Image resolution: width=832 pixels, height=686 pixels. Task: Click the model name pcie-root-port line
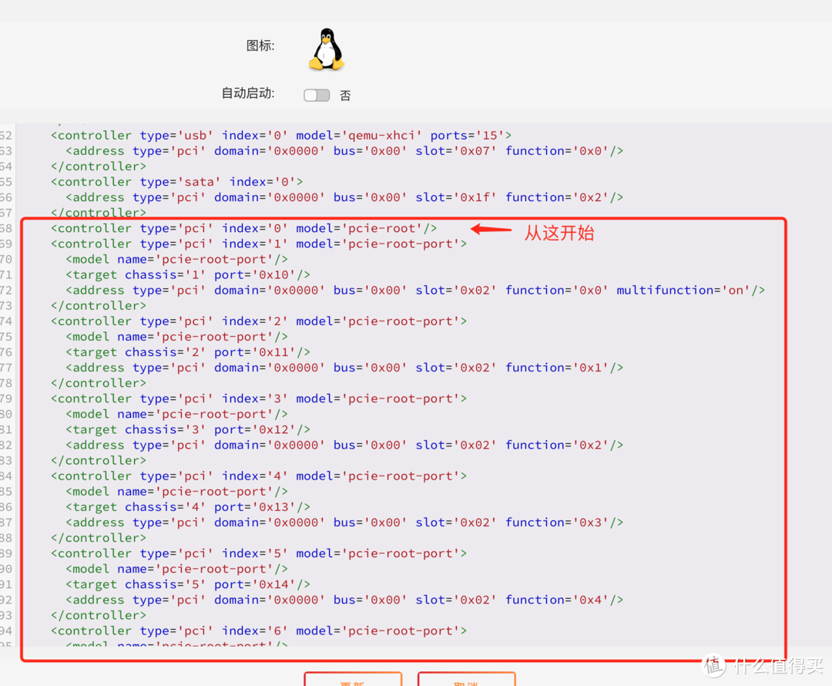click(177, 259)
